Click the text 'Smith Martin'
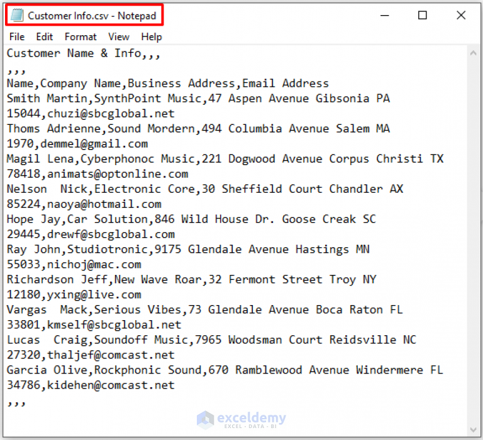483x440 pixels. [47, 99]
